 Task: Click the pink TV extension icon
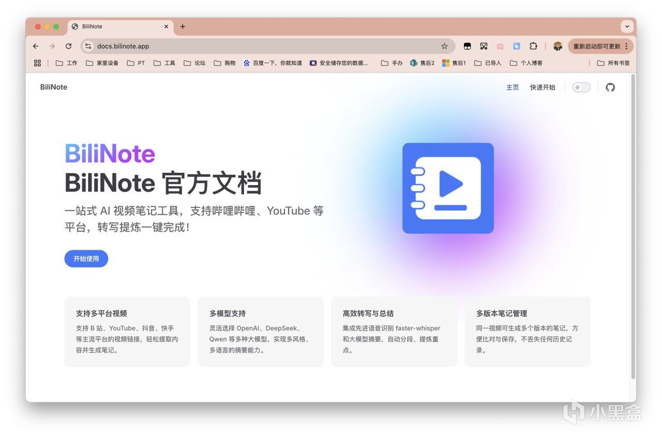pyautogui.click(x=500, y=46)
